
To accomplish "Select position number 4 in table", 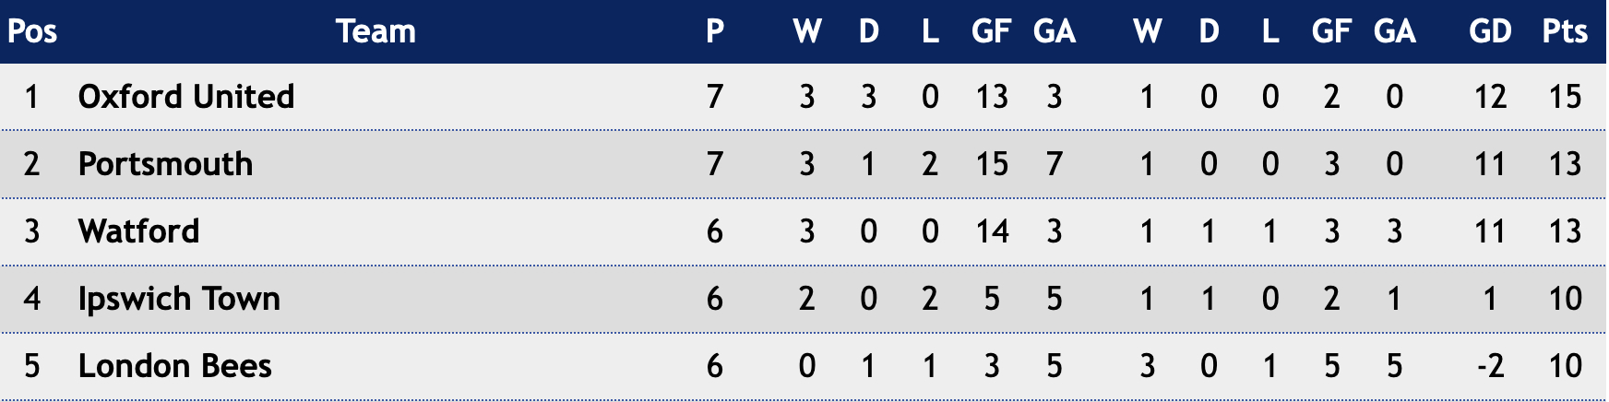I will pos(32,299).
